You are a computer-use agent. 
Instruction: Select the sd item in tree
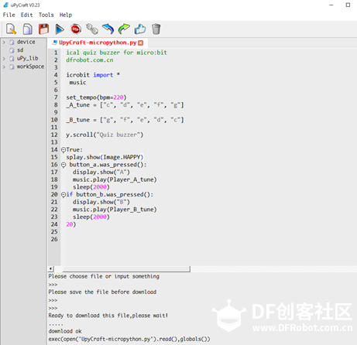pos(20,50)
